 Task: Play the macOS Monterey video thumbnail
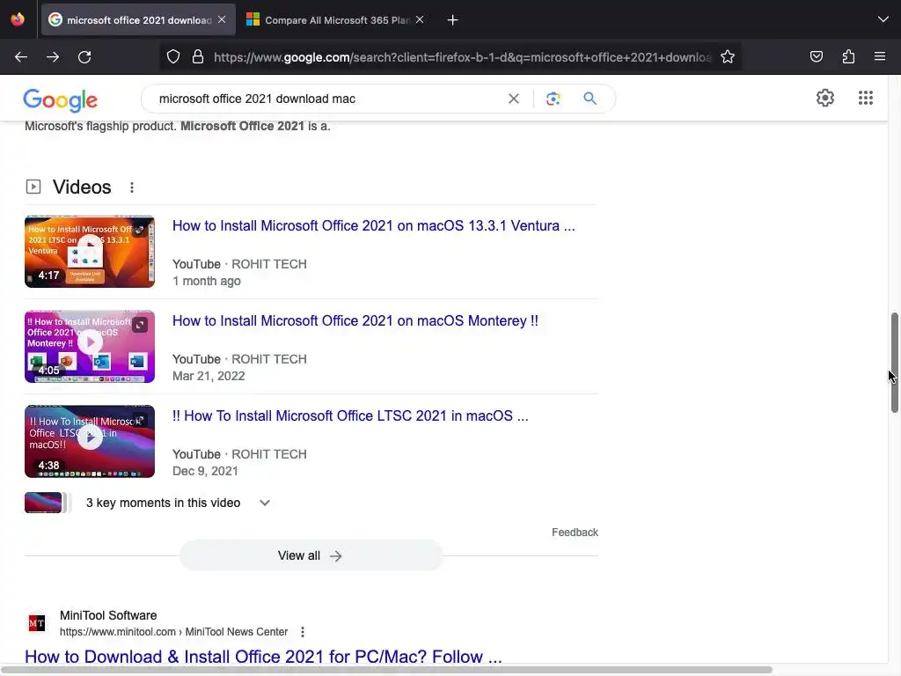90,347
